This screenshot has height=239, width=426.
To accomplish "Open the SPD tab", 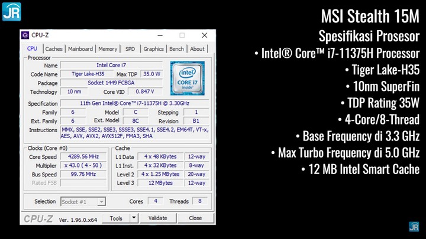I will pos(130,49).
